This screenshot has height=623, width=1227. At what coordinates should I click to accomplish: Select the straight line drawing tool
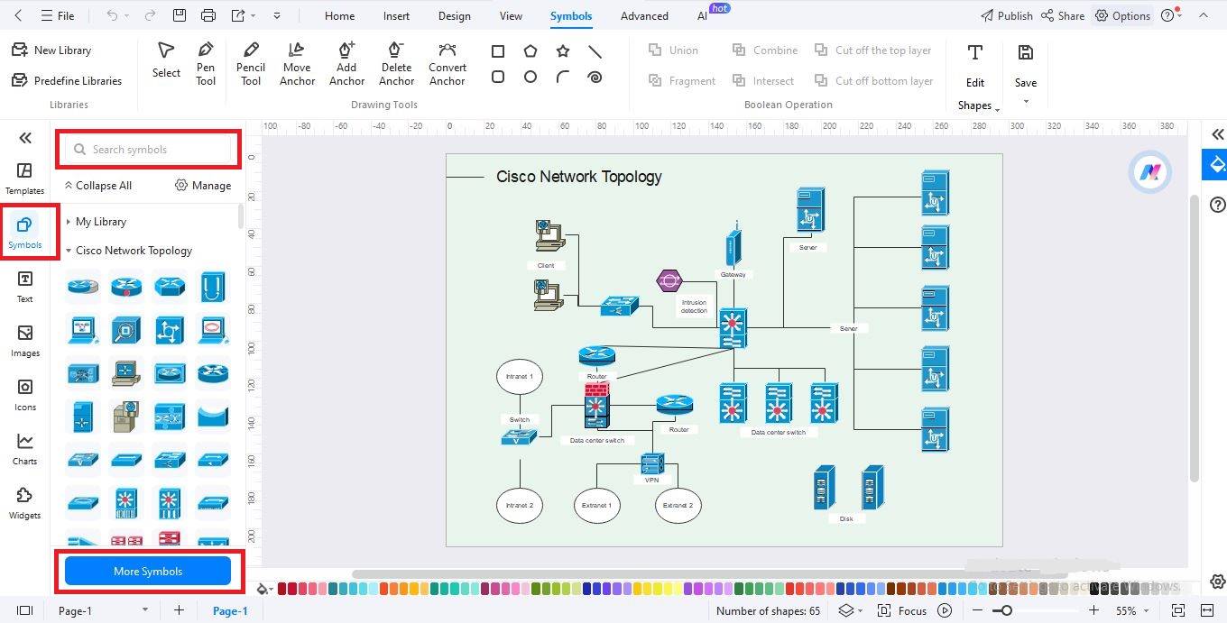click(x=595, y=51)
